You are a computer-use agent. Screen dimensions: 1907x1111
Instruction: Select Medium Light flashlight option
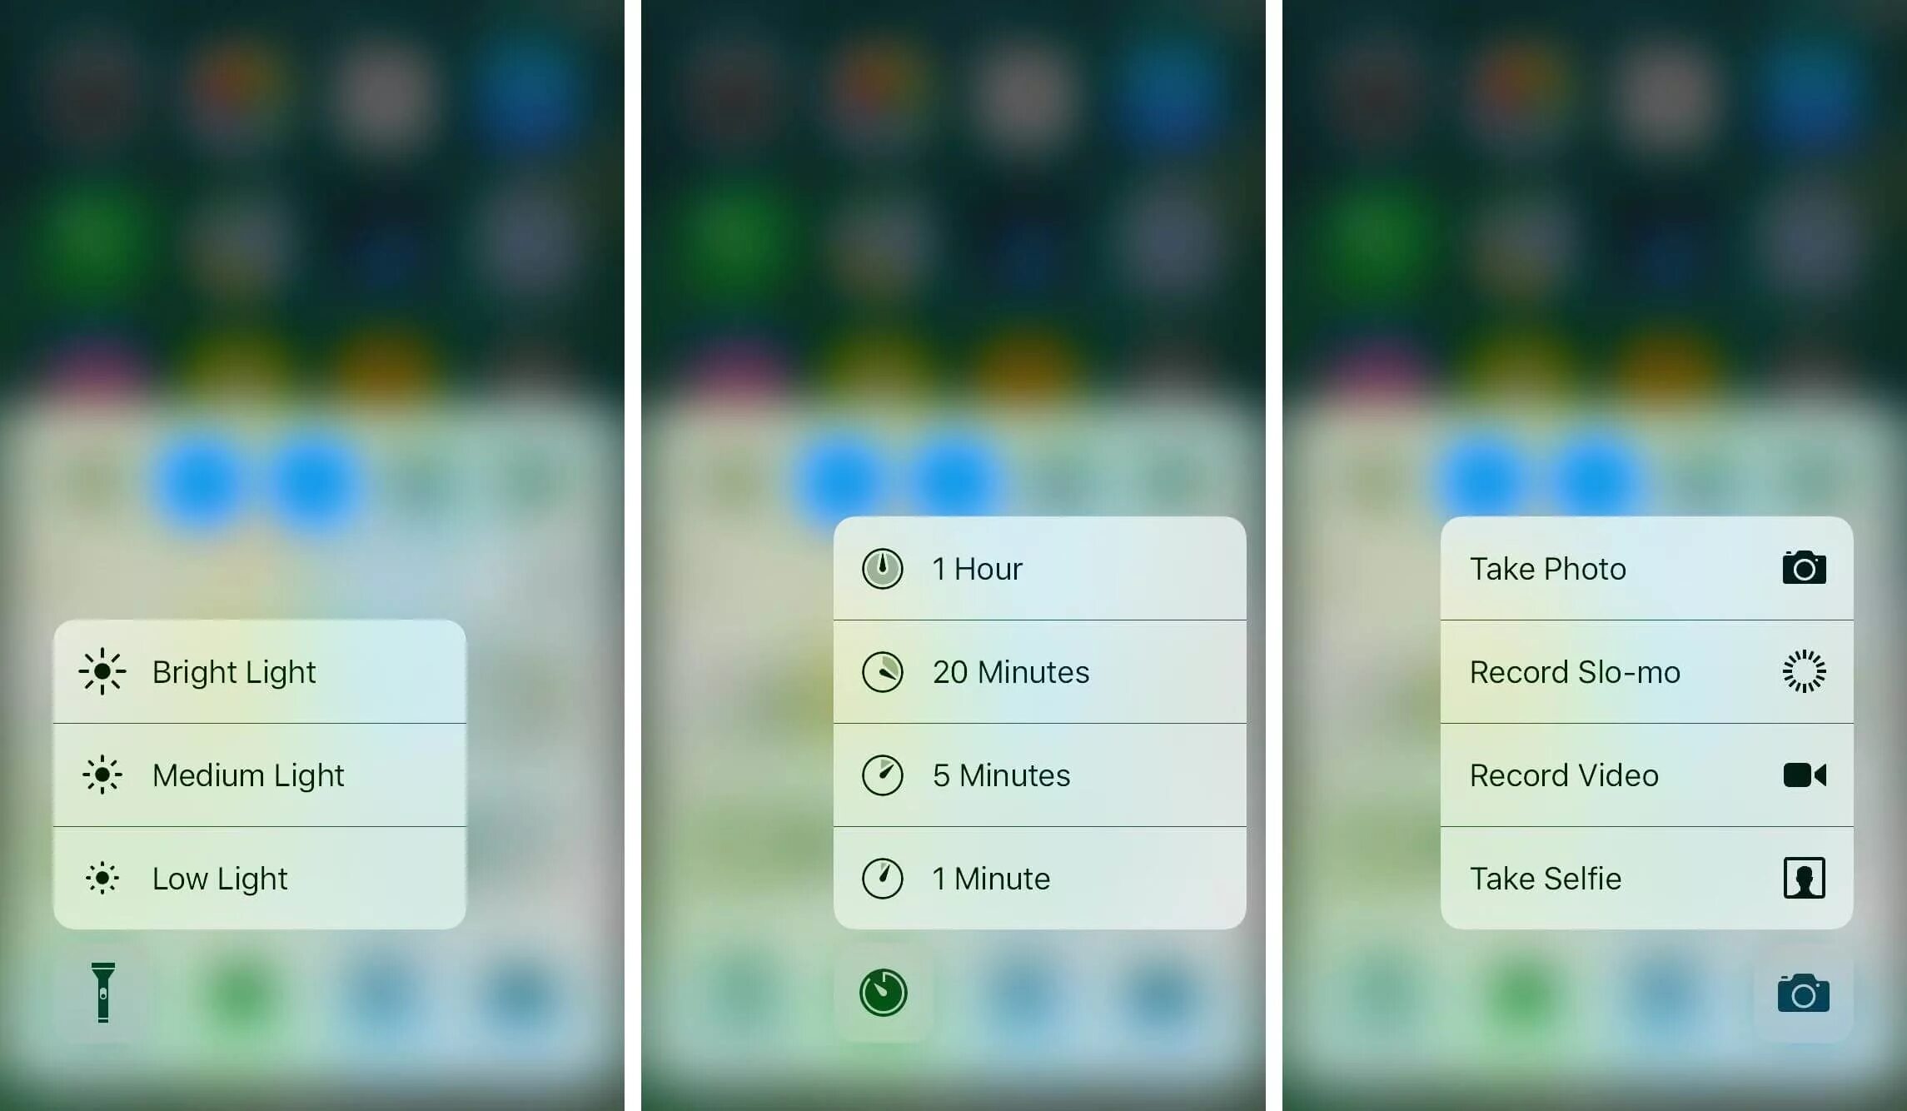(259, 774)
